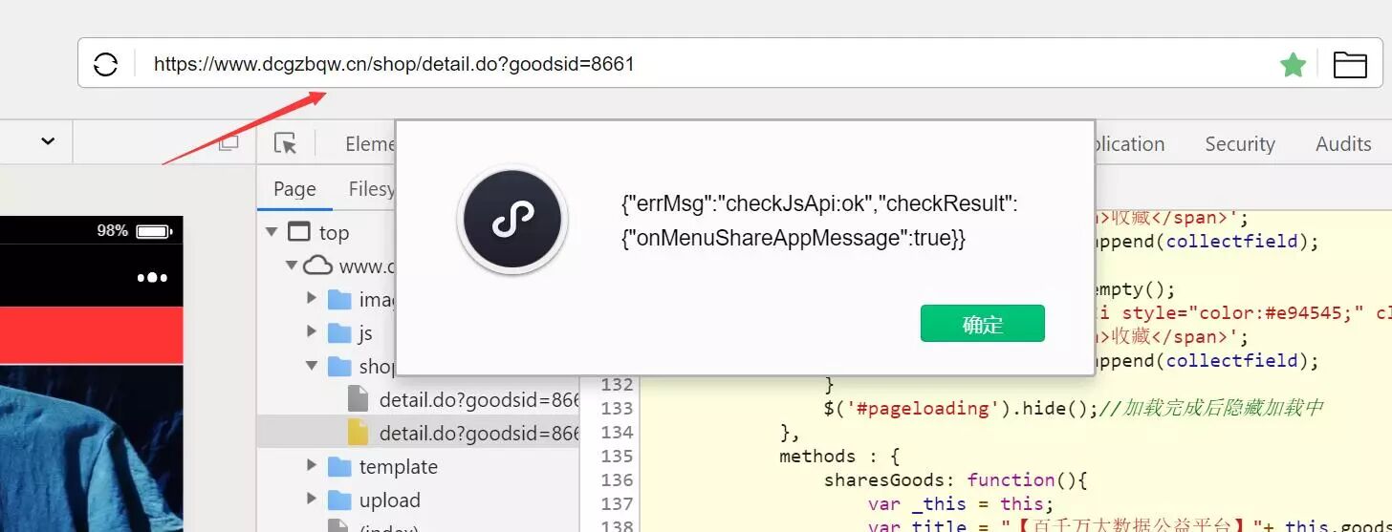The width and height of the screenshot is (1392, 532).
Task: Click the sharesGoods function name in the code
Action: [x=885, y=479]
